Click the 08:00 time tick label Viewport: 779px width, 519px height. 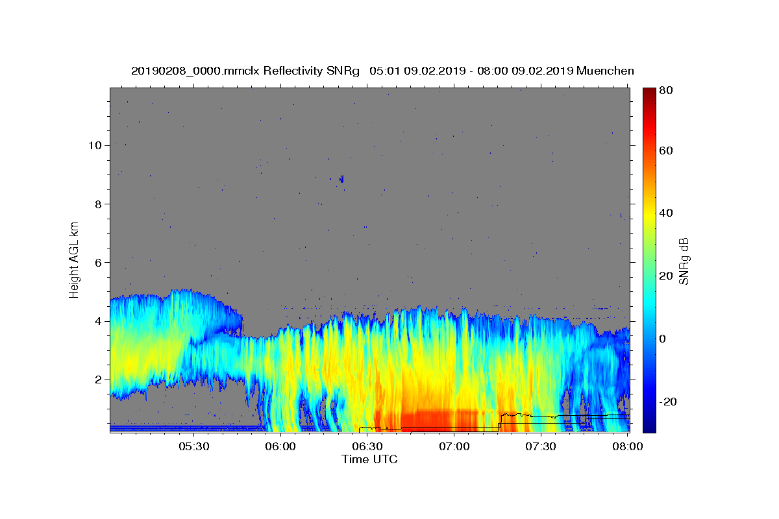pyautogui.click(x=627, y=446)
